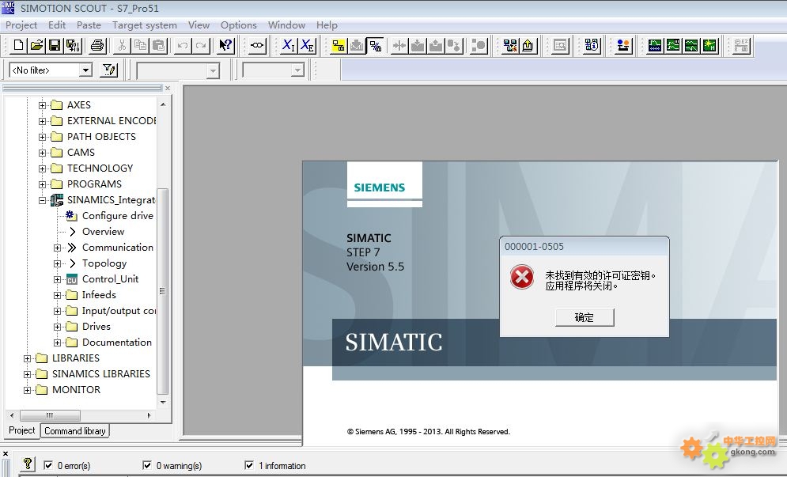Click the project tree vertical scrollbar thumb

pyautogui.click(x=163, y=291)
